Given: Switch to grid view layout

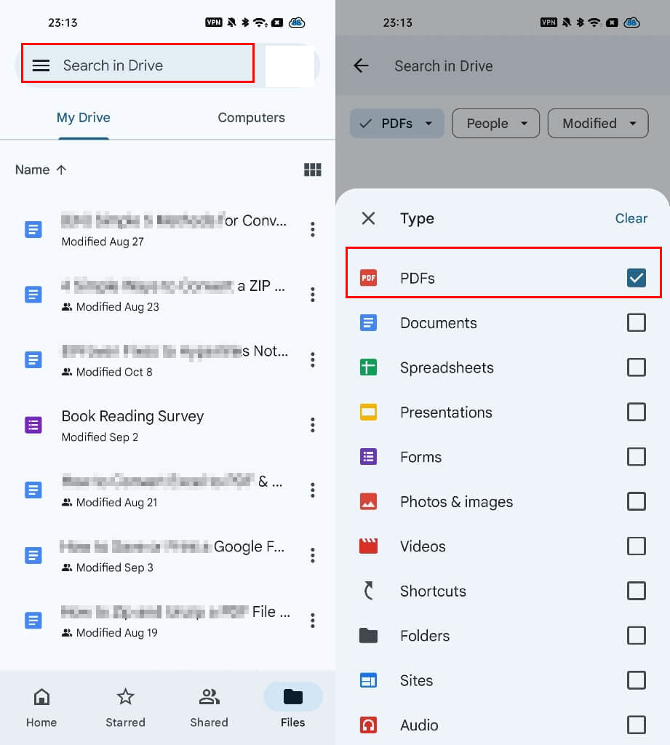Looking at the screenshot, I should pos(312,170).
